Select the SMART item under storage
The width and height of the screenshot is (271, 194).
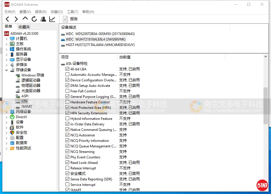(27, 107)
